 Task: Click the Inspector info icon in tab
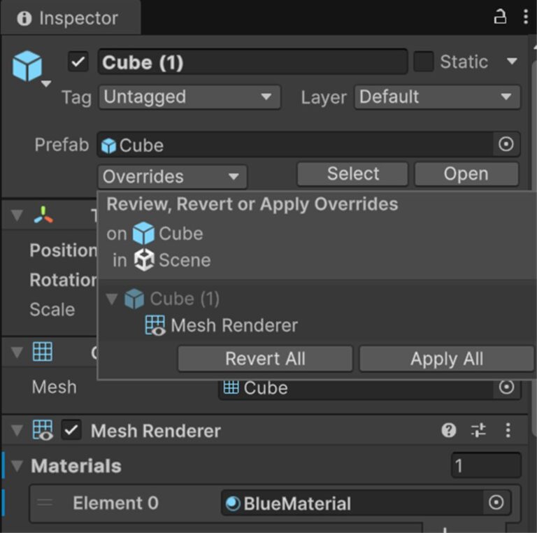(24, 18)
